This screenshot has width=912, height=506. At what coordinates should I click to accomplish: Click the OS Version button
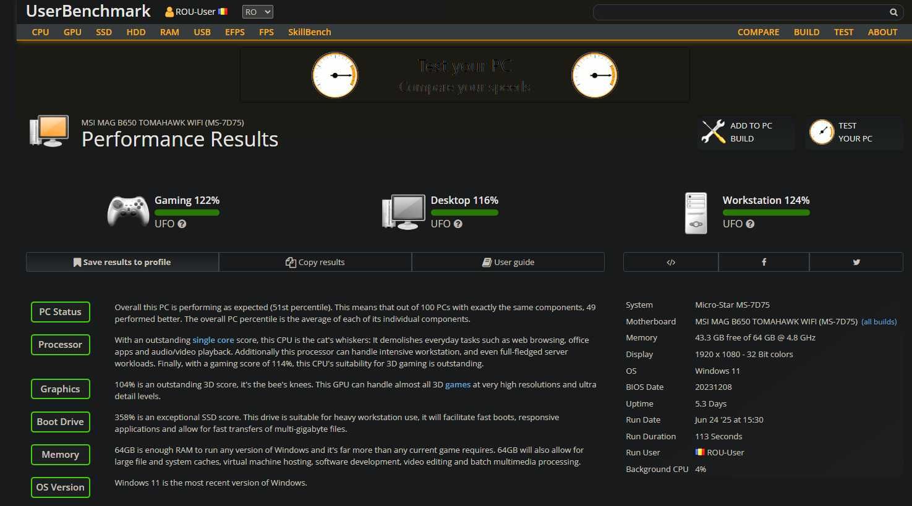tap(61, 487)
